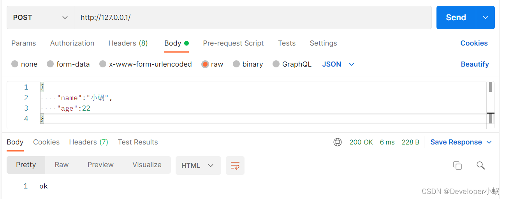Viewport: 505px width, 199px height.
Task: Click the request URL input field
Action: [253, 18]
